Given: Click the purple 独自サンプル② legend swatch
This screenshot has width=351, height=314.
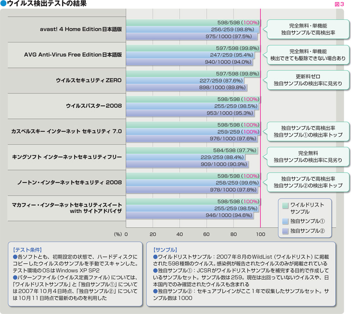Looking at the screenshot, I should (x=285, y=231).
